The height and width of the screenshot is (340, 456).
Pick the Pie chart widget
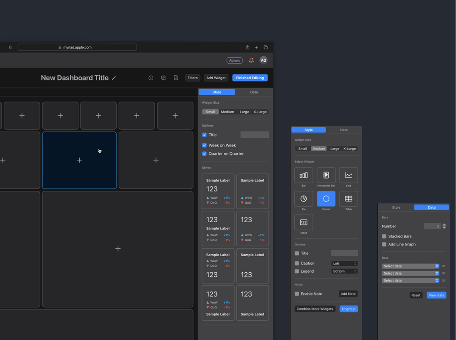coord(303,199)
